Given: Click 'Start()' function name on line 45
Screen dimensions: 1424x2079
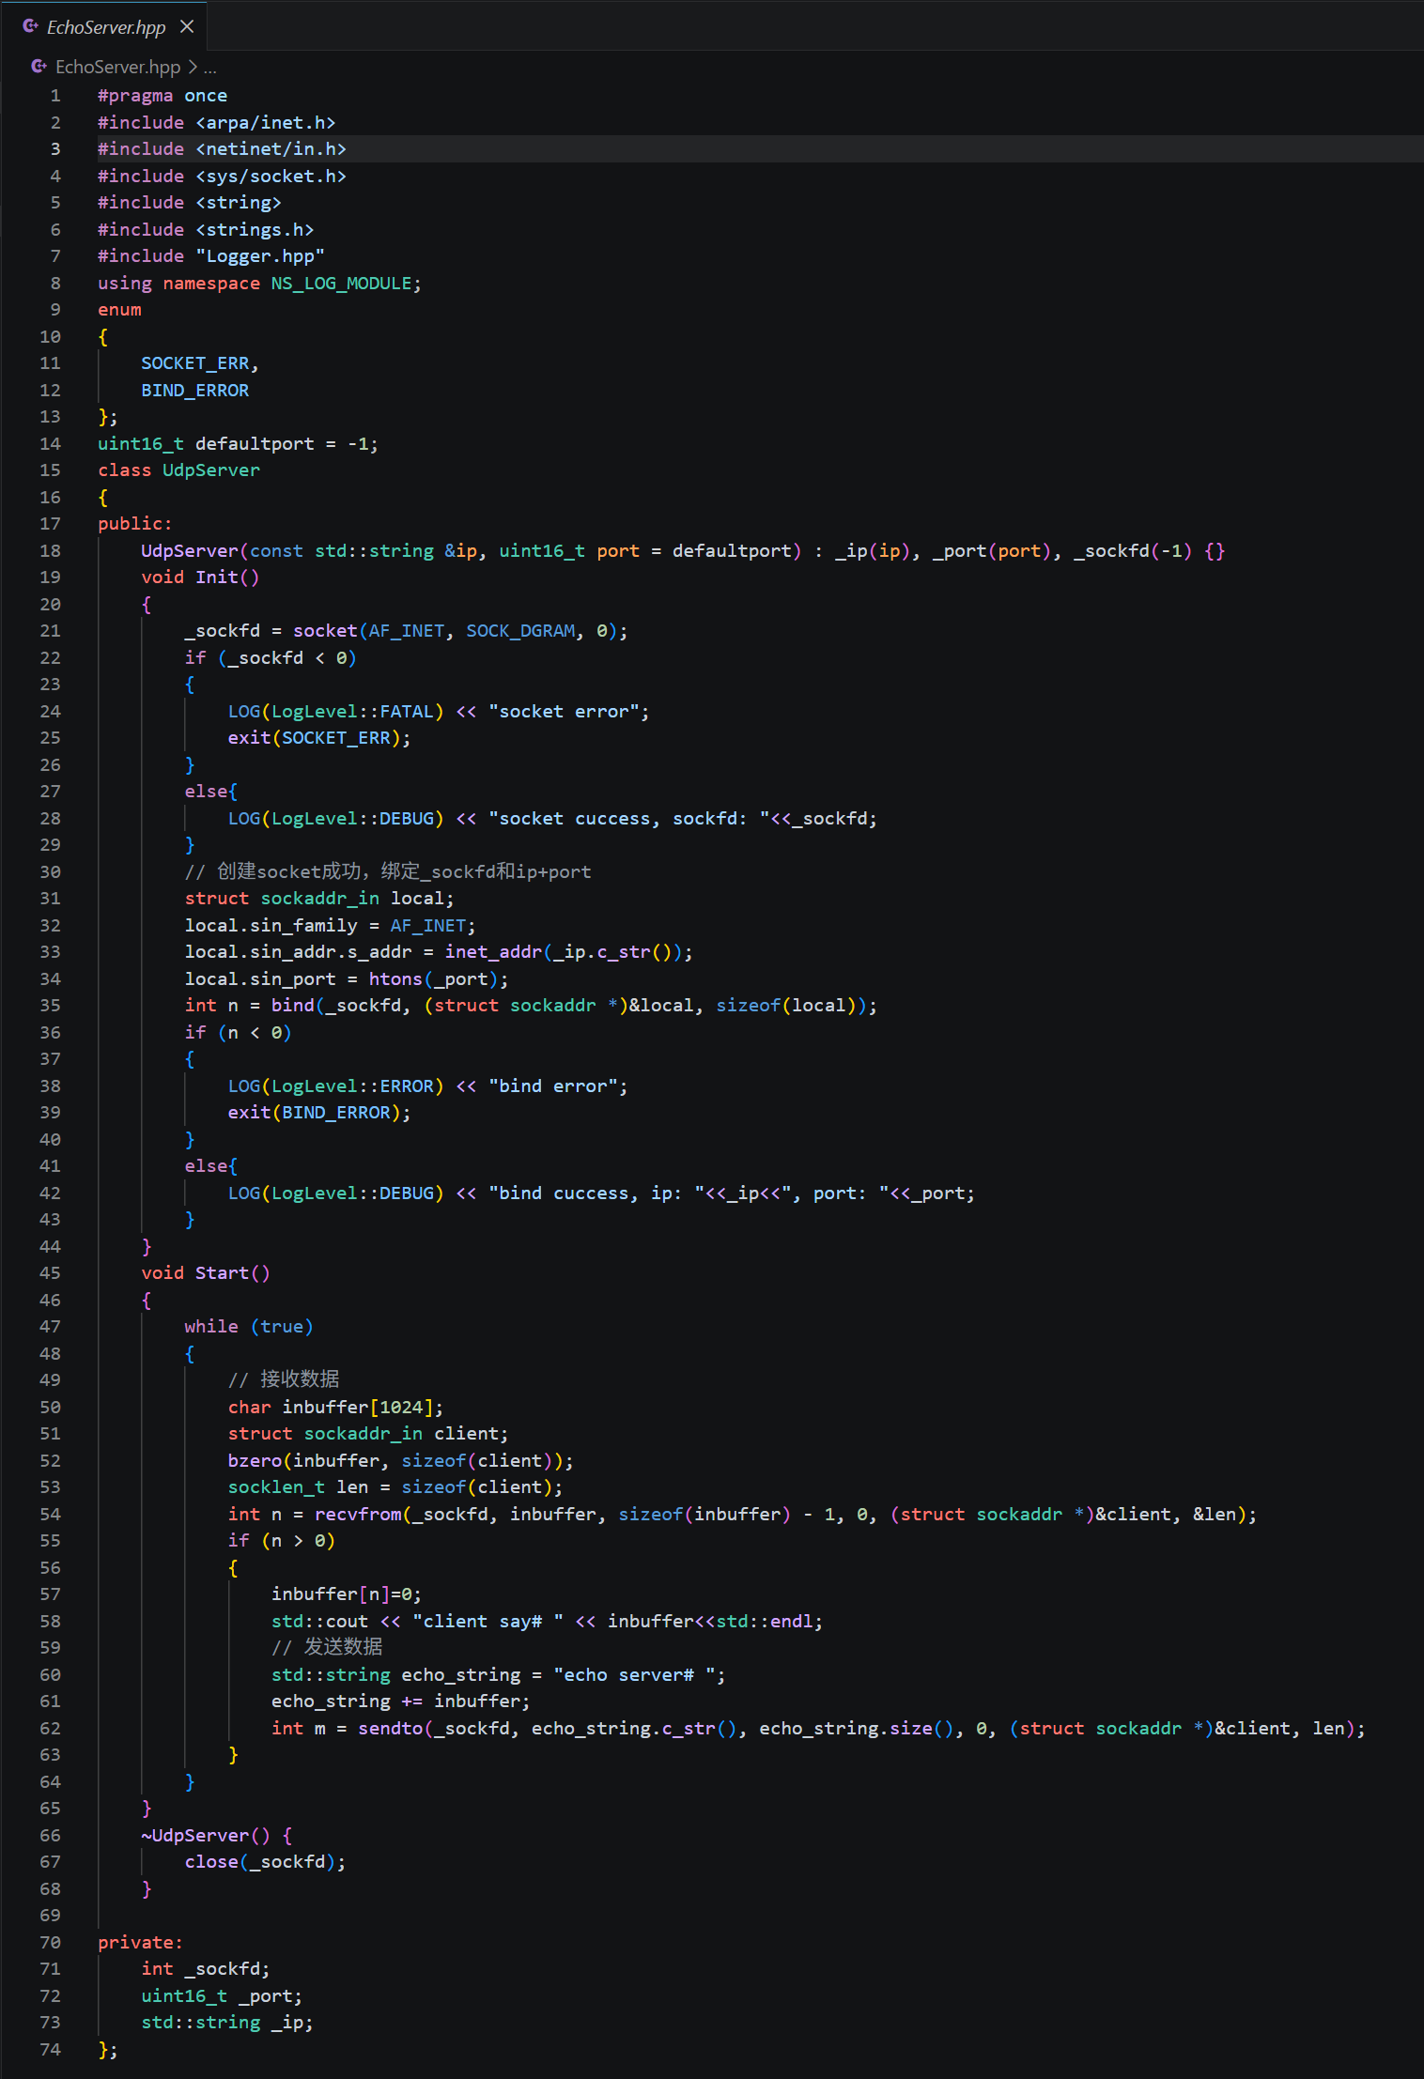Looking at the screenshot, I should 233,1273.
